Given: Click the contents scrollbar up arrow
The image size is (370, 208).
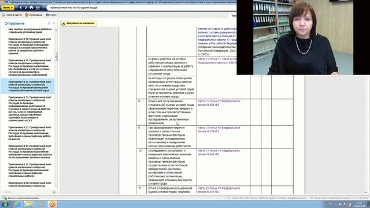Looking at the screenshot, I should (x=56, y=30).
